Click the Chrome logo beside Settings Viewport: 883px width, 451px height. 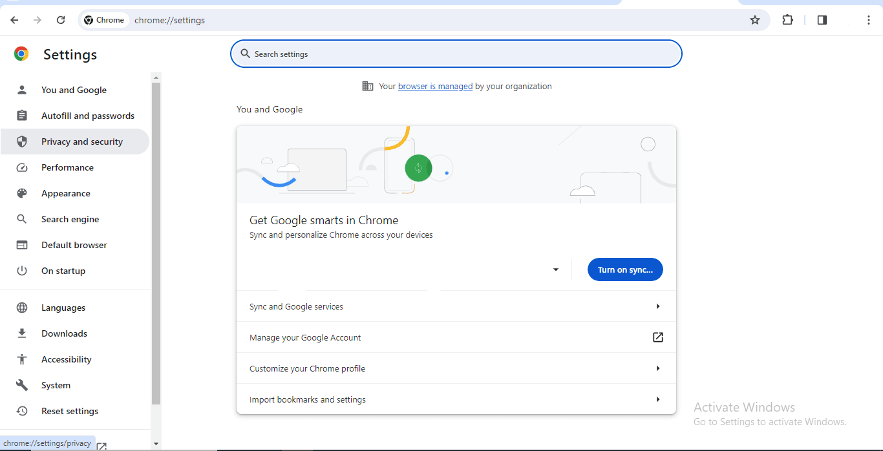click(x=21, y=54)
